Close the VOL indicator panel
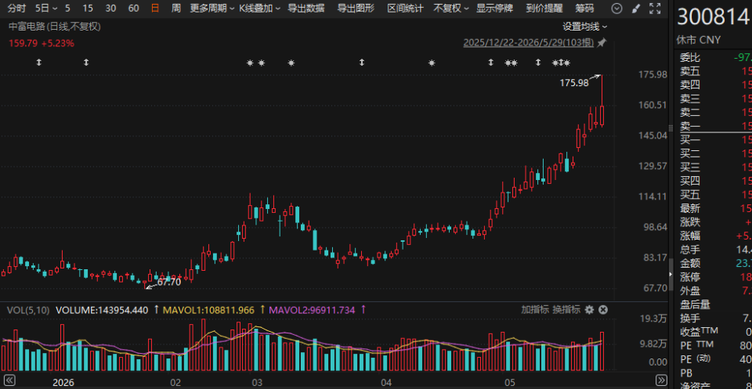This screenshot has height=389, width=752. click(603, 310)
